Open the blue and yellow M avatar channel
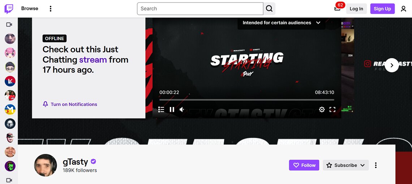This screenshot has height=184, width=412. (10, 110)
